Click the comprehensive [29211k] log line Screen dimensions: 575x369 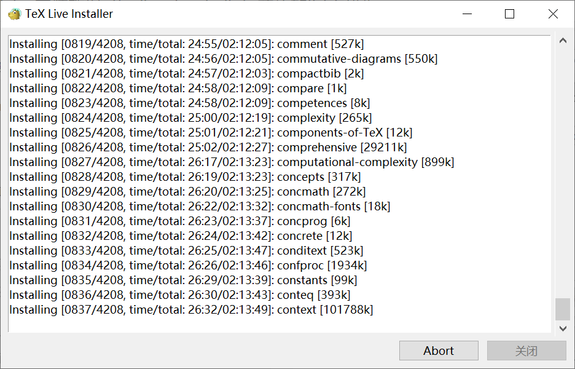tap(208, 147)
